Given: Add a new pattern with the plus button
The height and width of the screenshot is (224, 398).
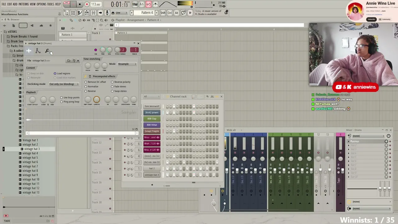Looking at the screenshot, I should 156,13.
